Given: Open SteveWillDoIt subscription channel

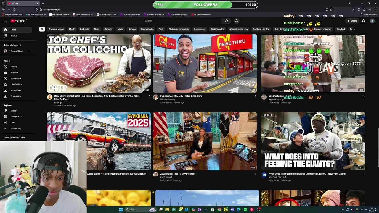Looking at the screenshot, I should [17, 51].
